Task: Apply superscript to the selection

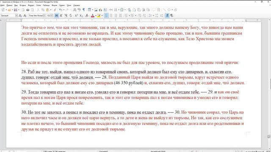Action: click(x=76, y=16)
